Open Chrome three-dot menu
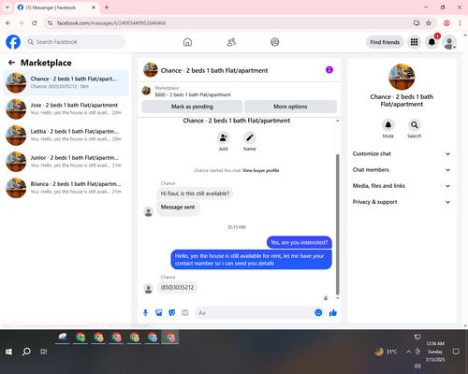Screen dimensions: 468x374 (x=460, y=23)
